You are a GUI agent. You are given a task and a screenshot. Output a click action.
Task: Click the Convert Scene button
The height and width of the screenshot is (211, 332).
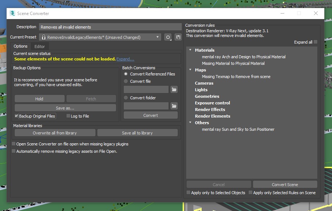285,184
